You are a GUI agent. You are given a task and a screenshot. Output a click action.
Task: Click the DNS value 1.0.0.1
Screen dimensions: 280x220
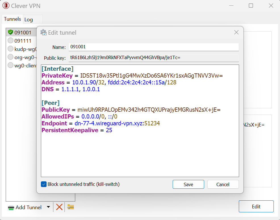91,89
